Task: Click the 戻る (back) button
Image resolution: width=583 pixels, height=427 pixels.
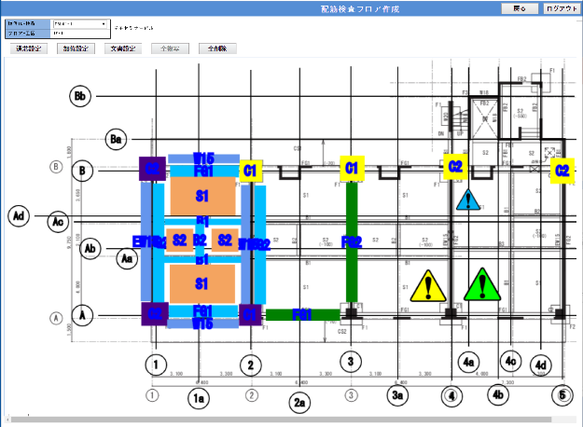Action: pos(520,8)
